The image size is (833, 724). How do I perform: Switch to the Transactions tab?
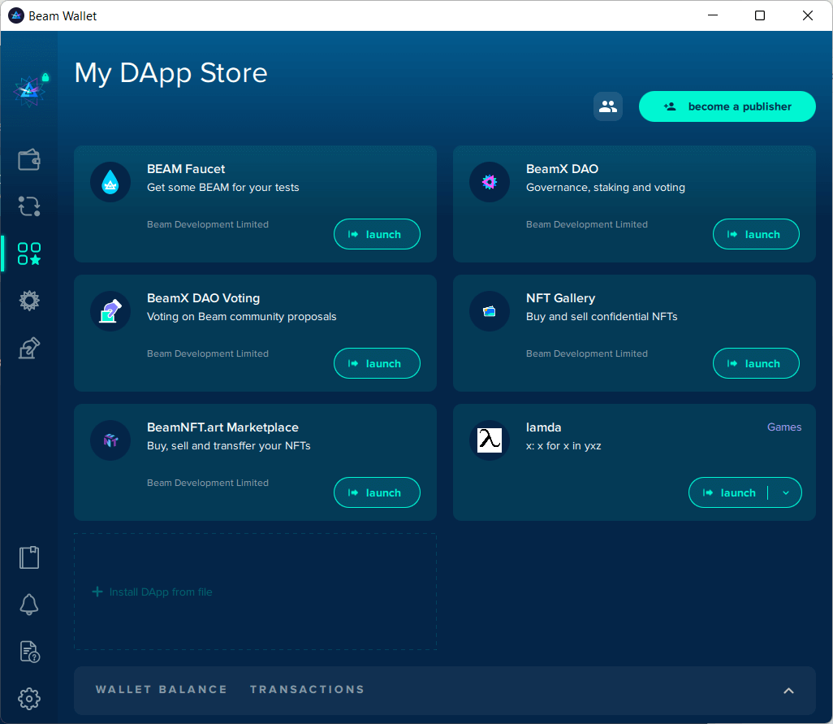pos(307,689)
